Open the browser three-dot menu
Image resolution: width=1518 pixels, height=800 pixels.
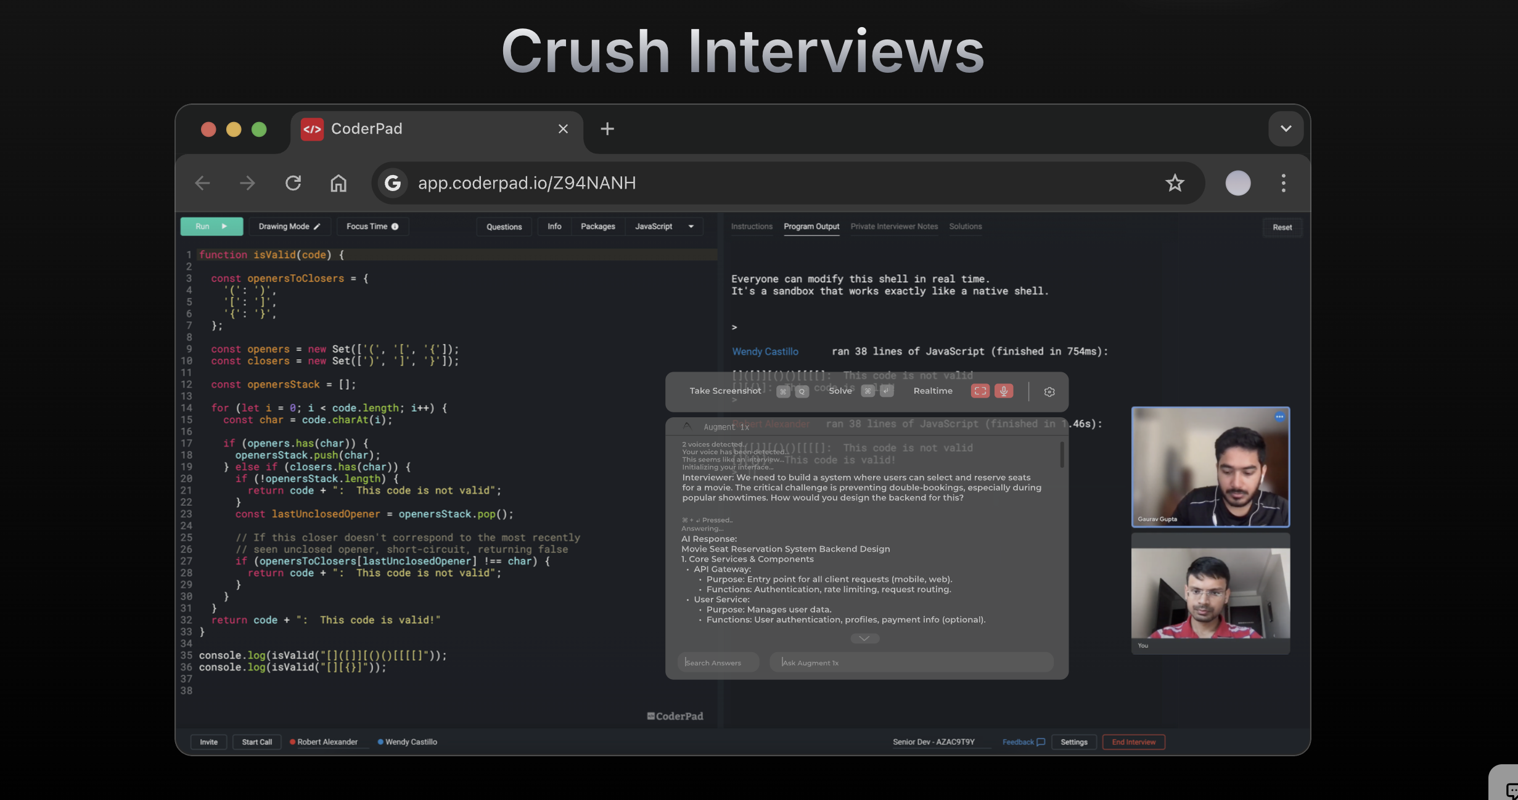click(1284, 183)
